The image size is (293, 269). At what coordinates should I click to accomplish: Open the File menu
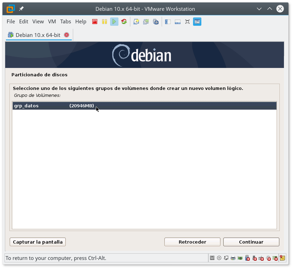[x=11, y=22]
